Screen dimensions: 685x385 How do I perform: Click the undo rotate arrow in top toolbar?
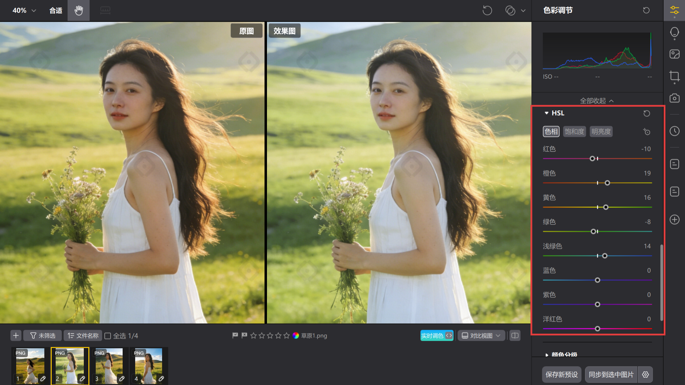[x=487, y=10]
